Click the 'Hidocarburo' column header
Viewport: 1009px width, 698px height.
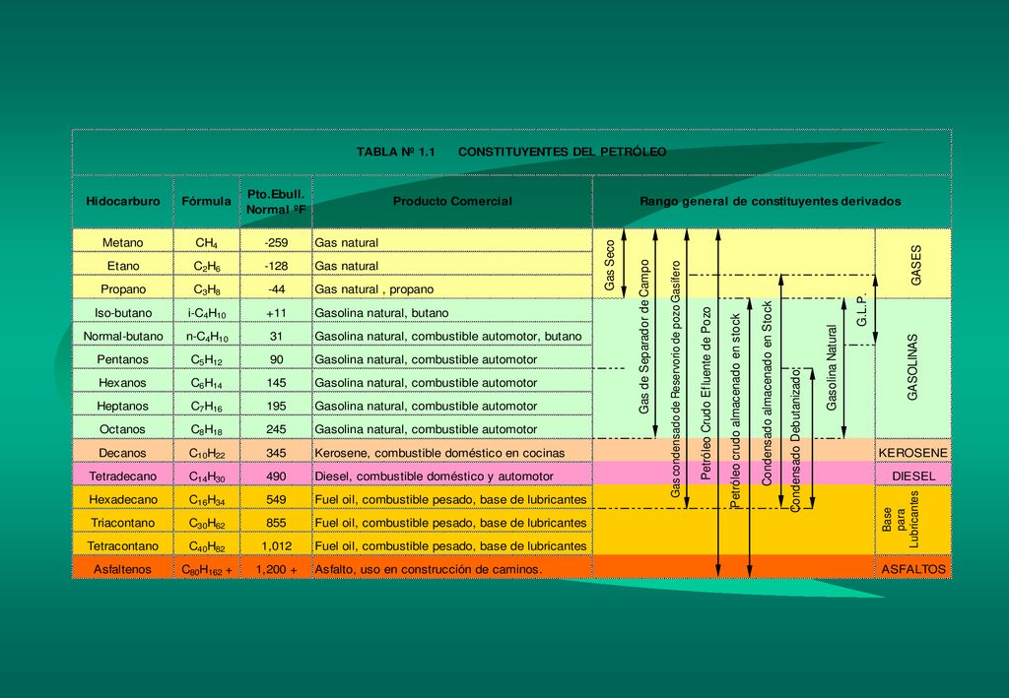pos(123,201)
